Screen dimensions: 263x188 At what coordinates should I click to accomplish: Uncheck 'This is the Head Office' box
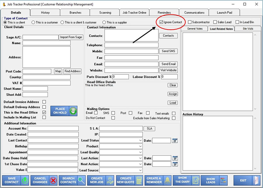44,113
